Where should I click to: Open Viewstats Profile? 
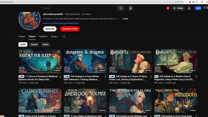coord(70,29)
